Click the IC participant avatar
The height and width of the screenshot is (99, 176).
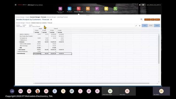tap(97, 91)
